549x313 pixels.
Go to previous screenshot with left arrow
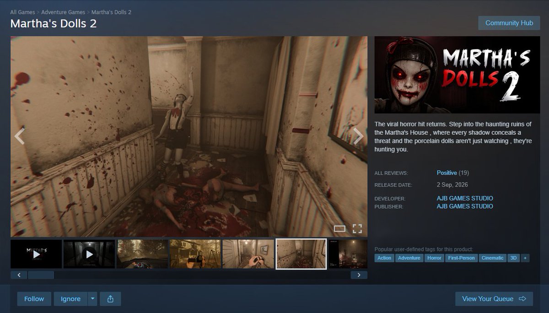click(x=19, y=136)
